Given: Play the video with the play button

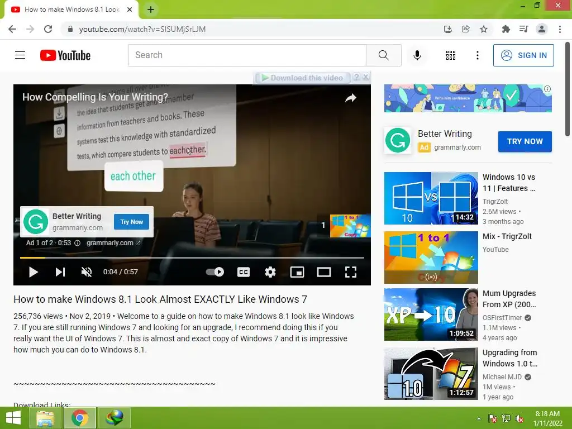Looking at the screenshot, I should point(33,272).
